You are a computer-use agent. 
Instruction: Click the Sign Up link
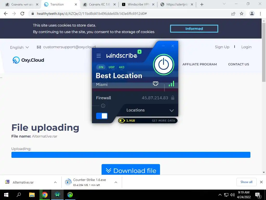(222, 47)
